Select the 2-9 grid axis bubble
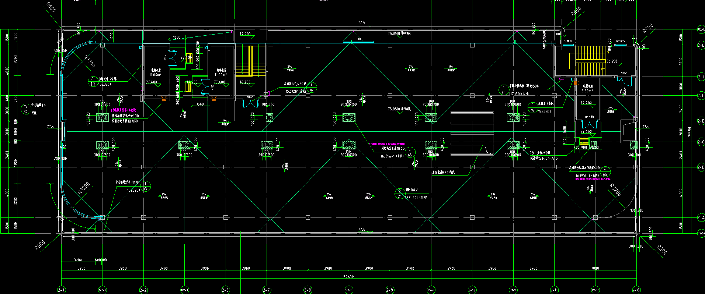 click(390, 290)
